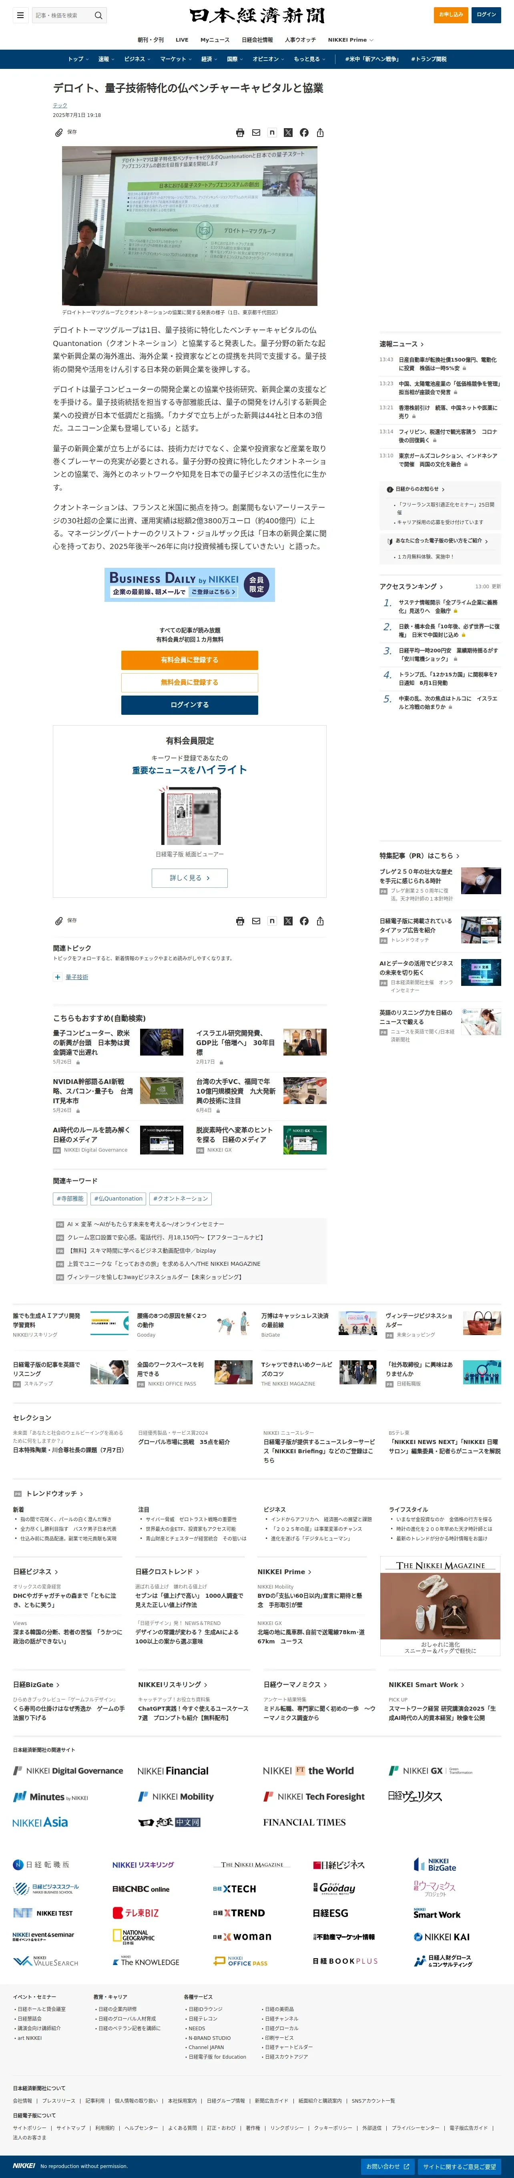
Task: Open the テレ東BIZ logo link
Action: [135, 1913]
